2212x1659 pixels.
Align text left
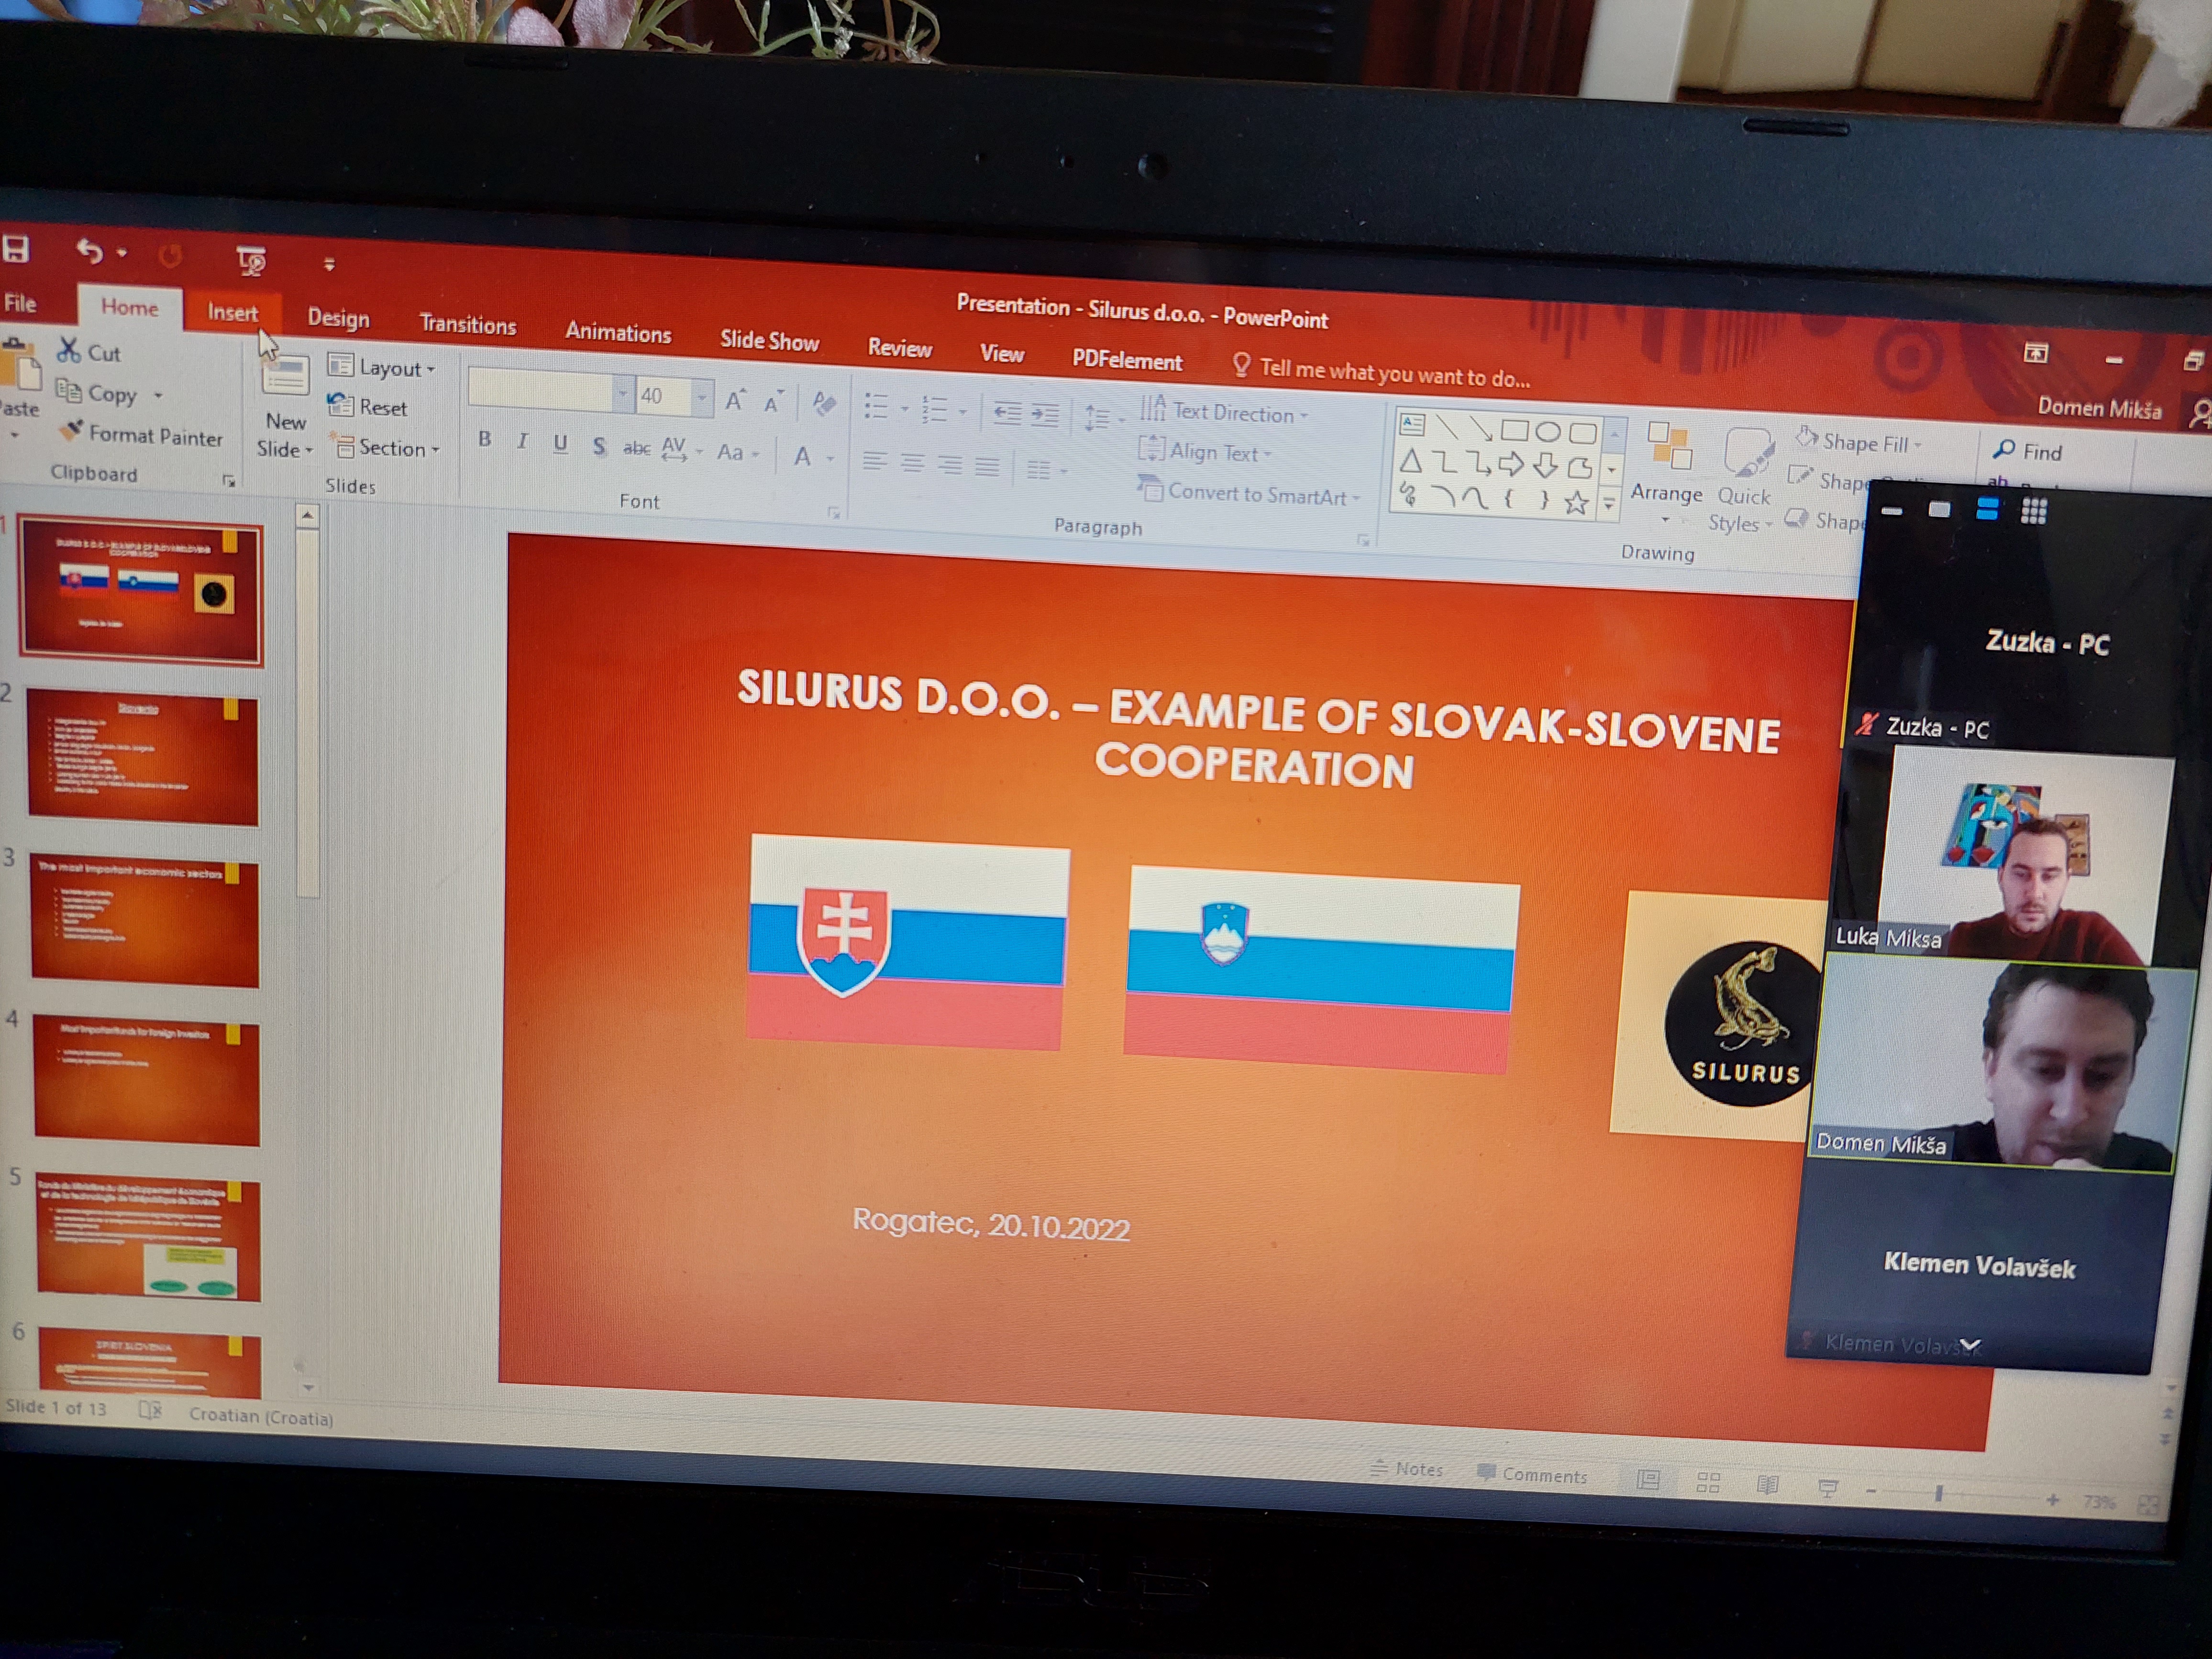[875, 462]
